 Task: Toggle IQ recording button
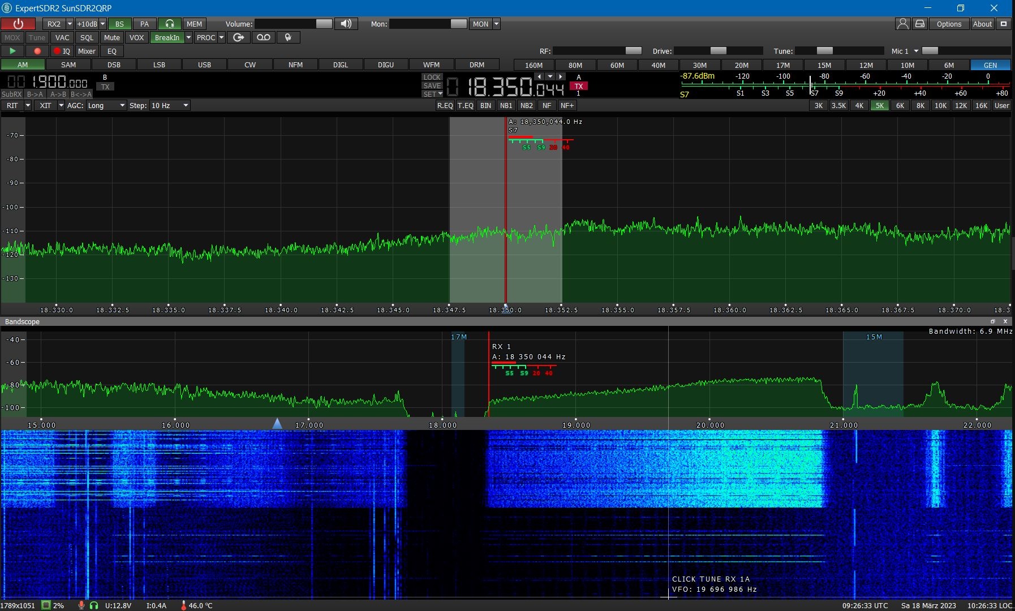click(x=62, y=51)
